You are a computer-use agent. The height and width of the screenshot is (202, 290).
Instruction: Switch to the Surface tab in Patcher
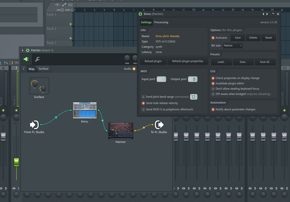click(x=43, y=69)
